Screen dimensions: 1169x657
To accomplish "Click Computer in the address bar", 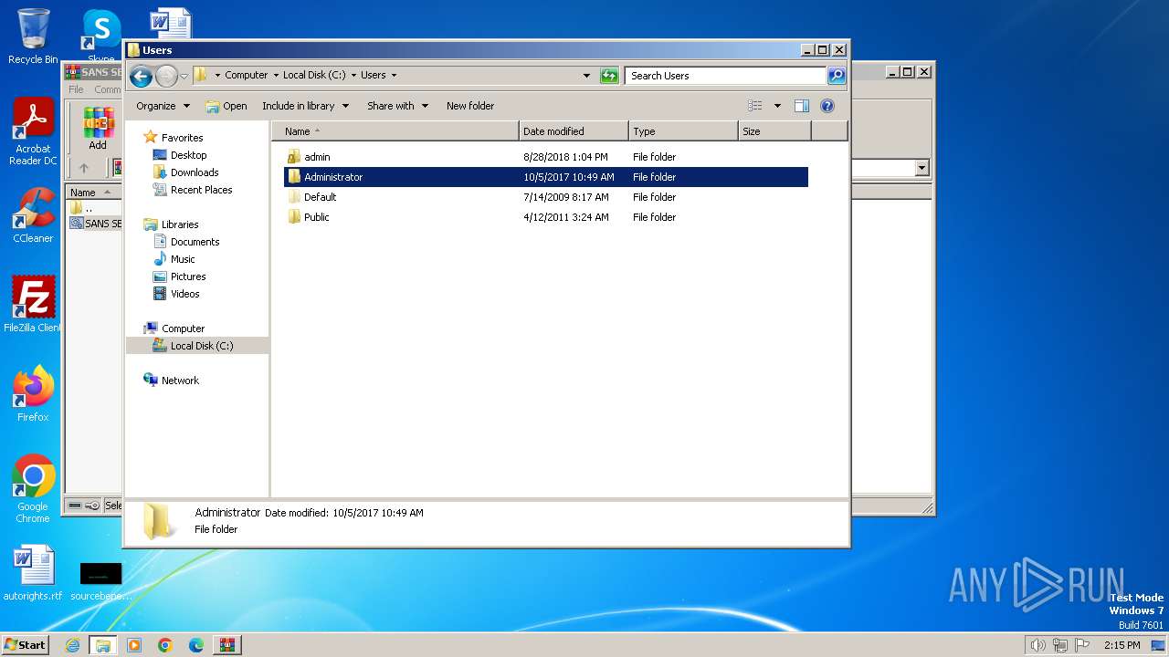I will 247,76.
